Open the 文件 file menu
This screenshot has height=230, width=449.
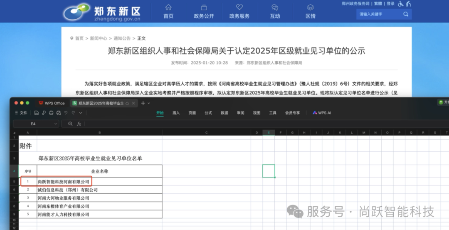click(x=21, y=113)
